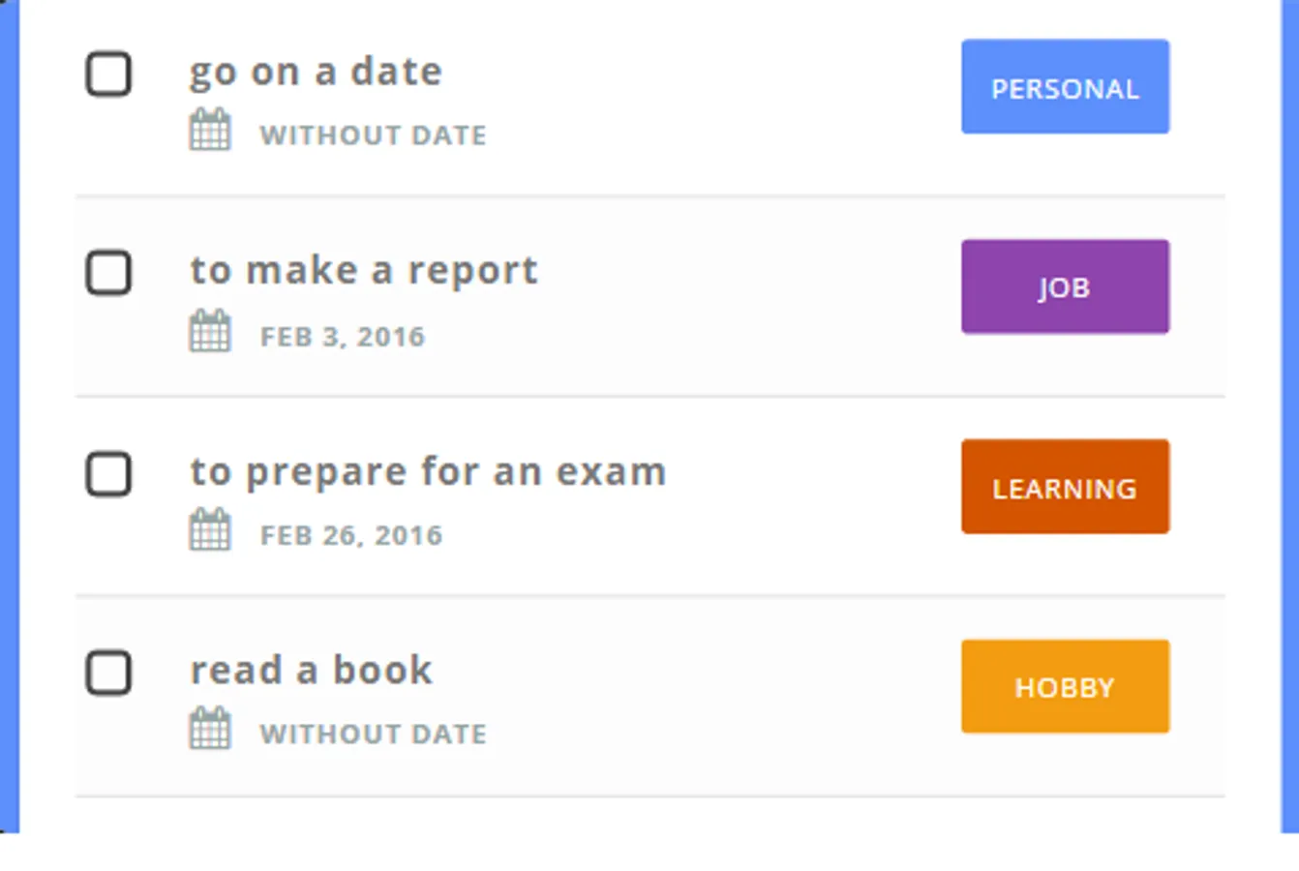The height and width of the screenshot is (871, 1299).
Task: Tick the 'to make a report' checkbox
Action: 109,273
